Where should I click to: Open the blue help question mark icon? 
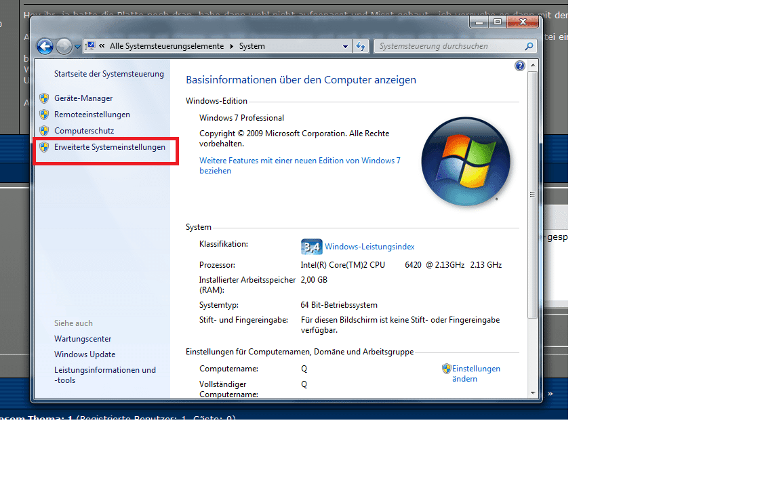519,66
